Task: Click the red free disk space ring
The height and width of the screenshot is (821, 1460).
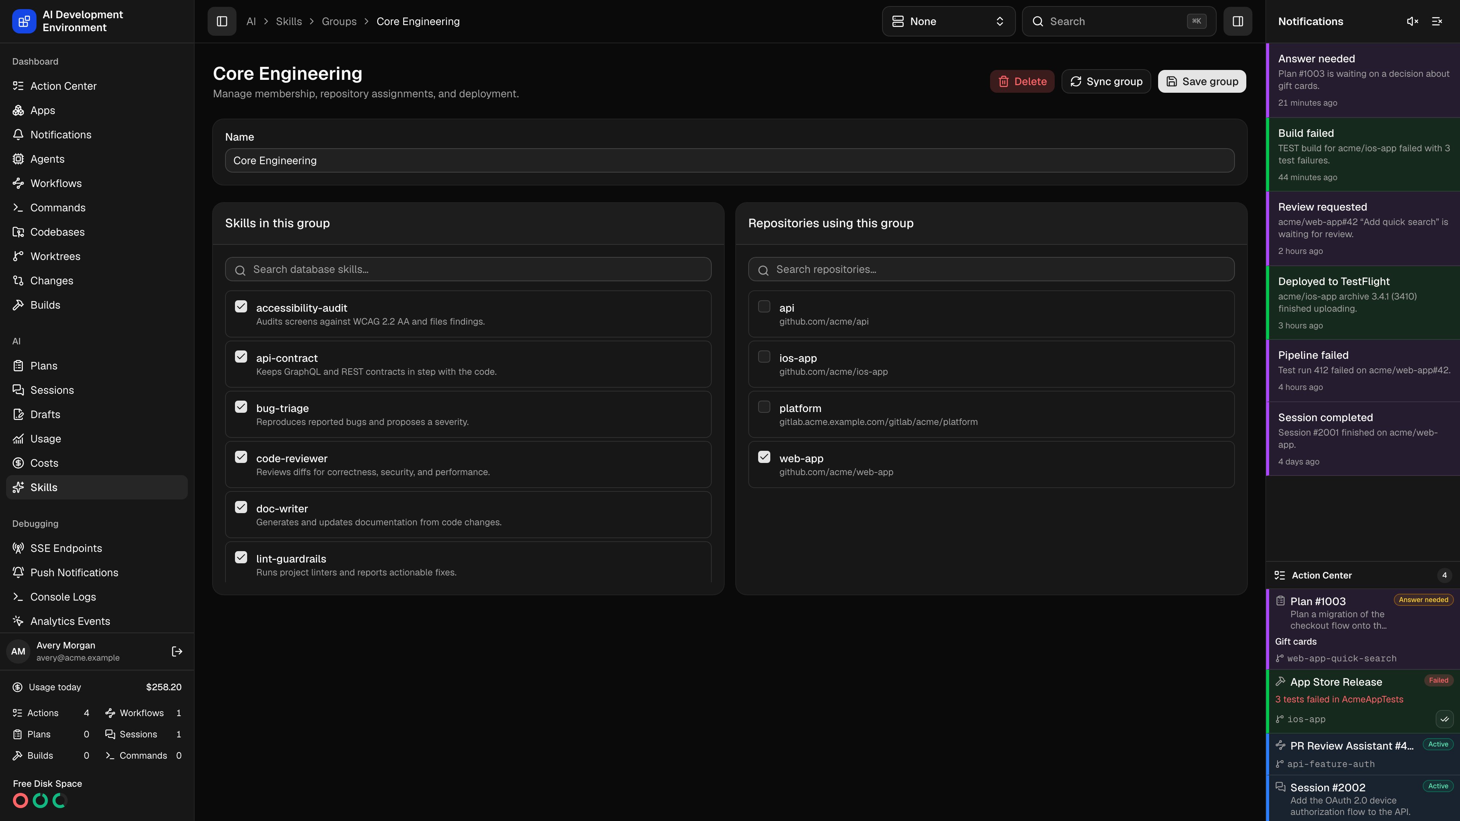Action: 21,800
